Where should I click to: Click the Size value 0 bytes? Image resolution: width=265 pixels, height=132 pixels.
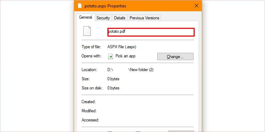(113, 79)
